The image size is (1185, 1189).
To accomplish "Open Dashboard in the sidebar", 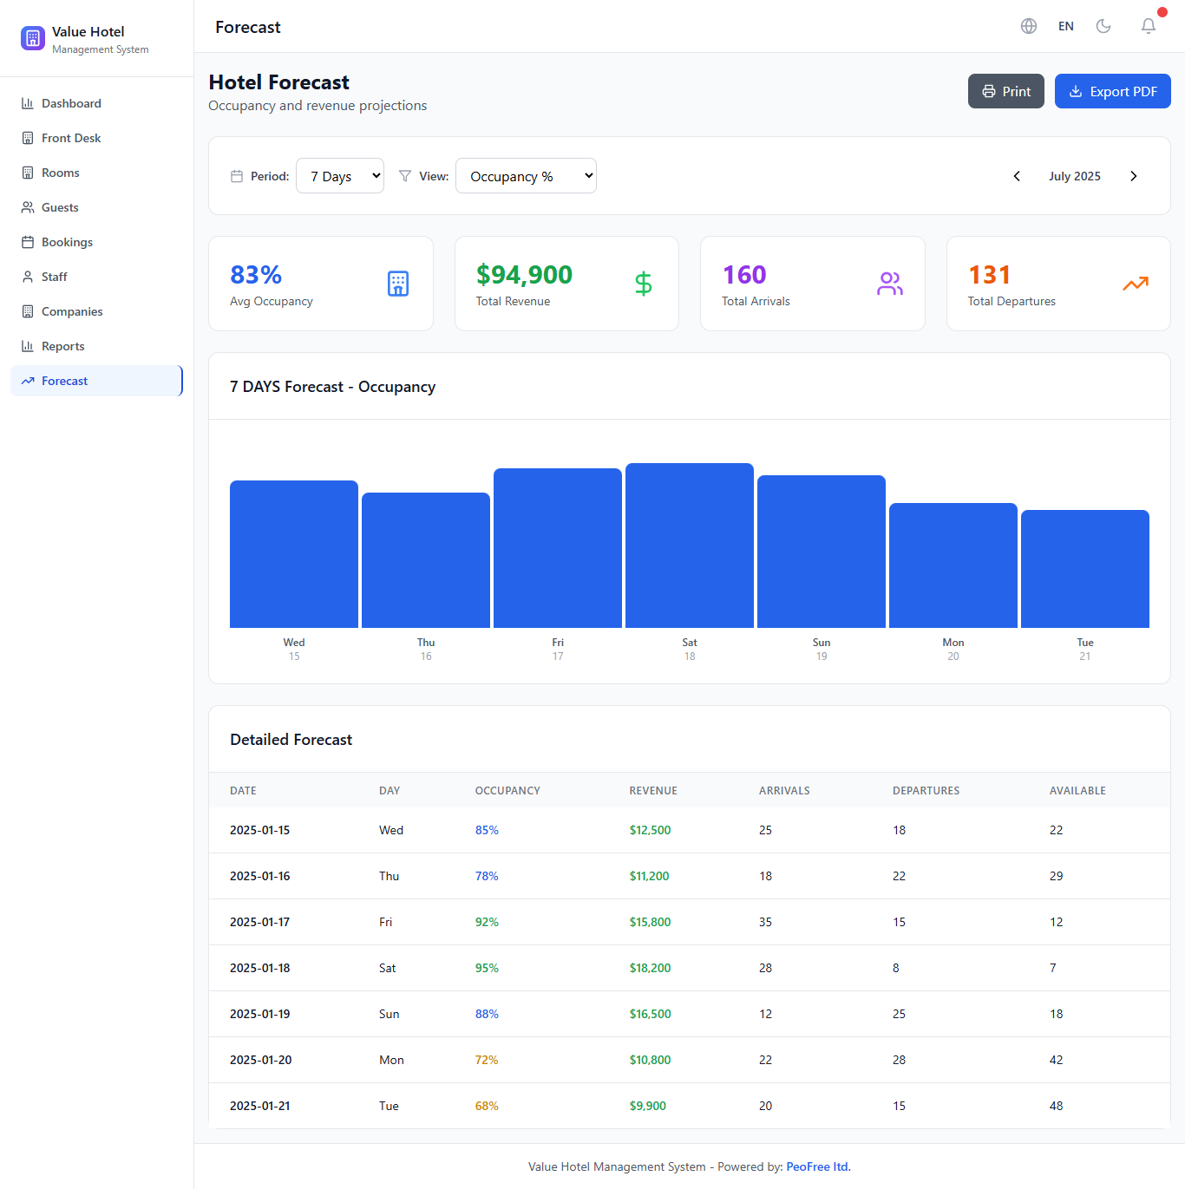I will tap(71, 103).
